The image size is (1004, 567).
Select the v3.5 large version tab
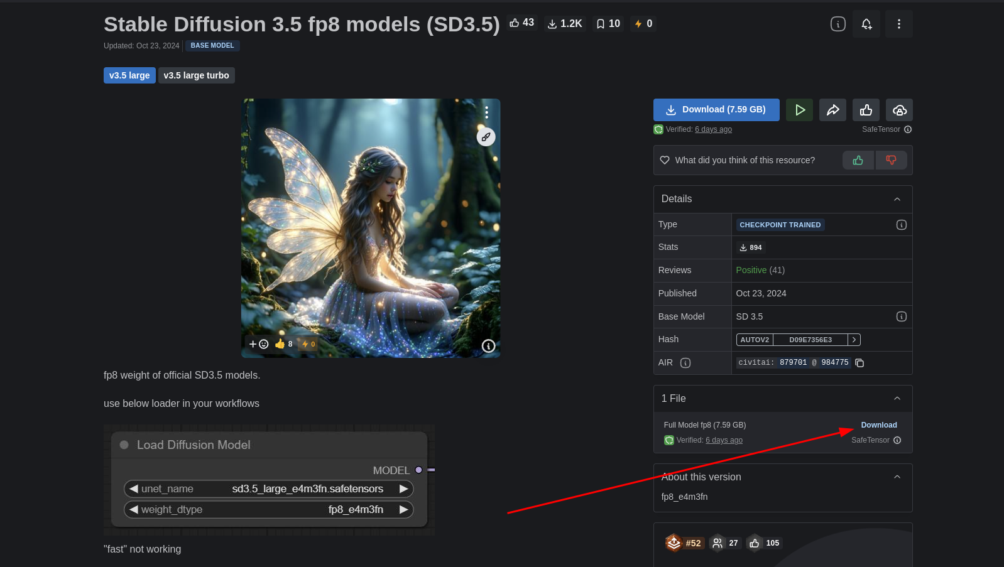pyautogui.click(x=129, y=75)
